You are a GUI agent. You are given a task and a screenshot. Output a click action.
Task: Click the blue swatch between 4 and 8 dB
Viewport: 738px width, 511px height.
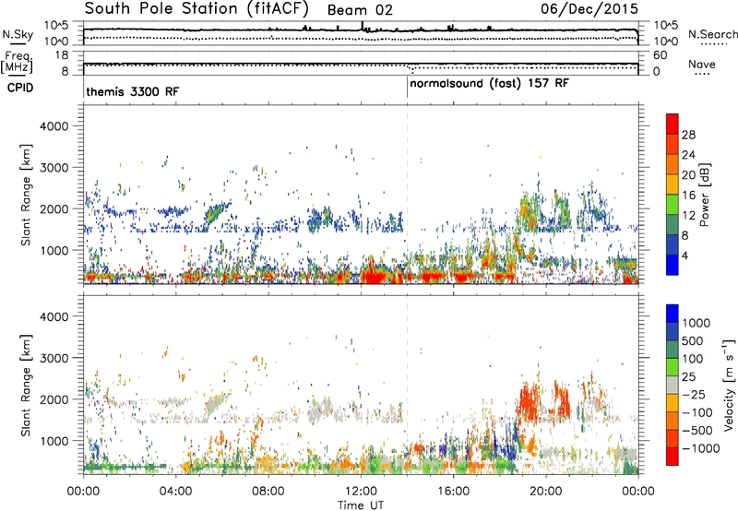click(x=673, y=245)
